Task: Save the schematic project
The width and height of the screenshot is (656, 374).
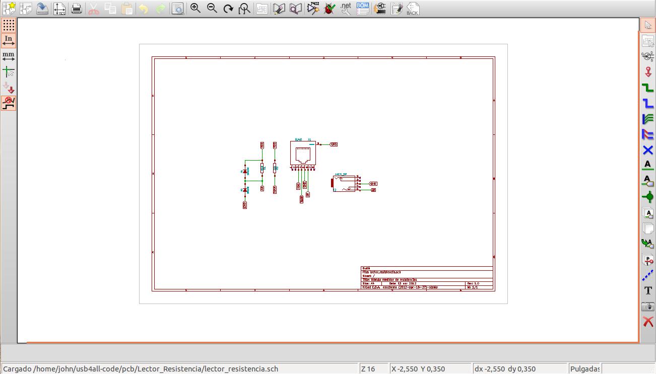Action: pyautogui.click(x=42, y=9)
